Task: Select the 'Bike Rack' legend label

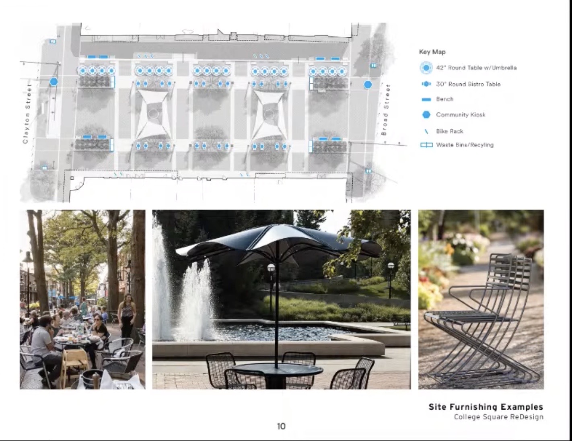Action: point(449,131)
